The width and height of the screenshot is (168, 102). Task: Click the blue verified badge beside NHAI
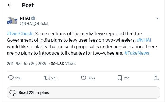tap(33, 18)
